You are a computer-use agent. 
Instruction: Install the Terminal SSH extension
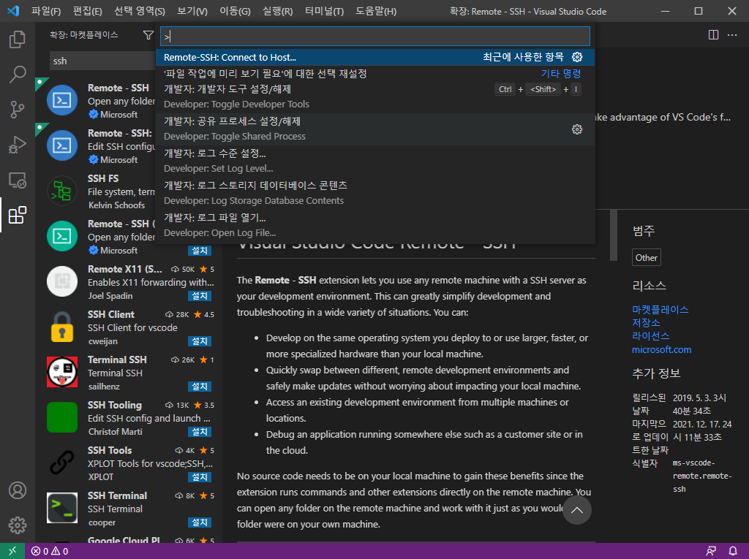[200, 387]
